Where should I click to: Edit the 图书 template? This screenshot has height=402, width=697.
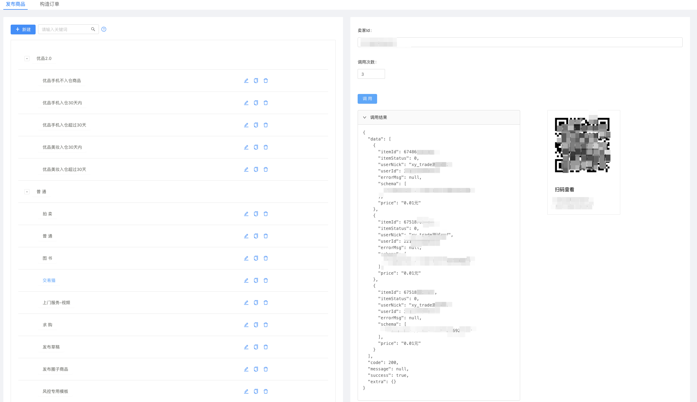coord(246,258)
